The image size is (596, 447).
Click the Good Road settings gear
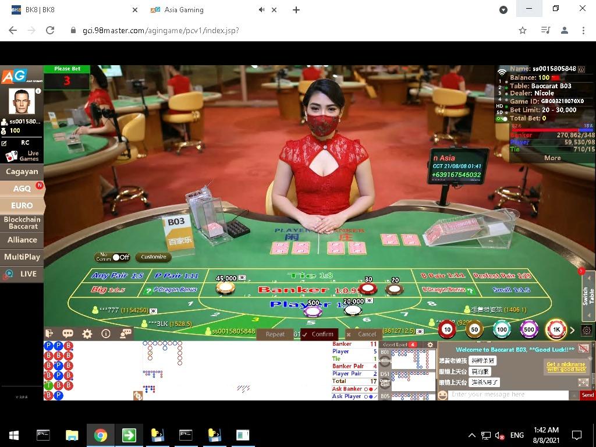pos(430,345)
